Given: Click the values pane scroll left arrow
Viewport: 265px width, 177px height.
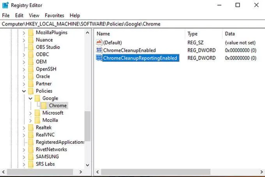Looking at the screenshot, I should click(x=98, y=172).
